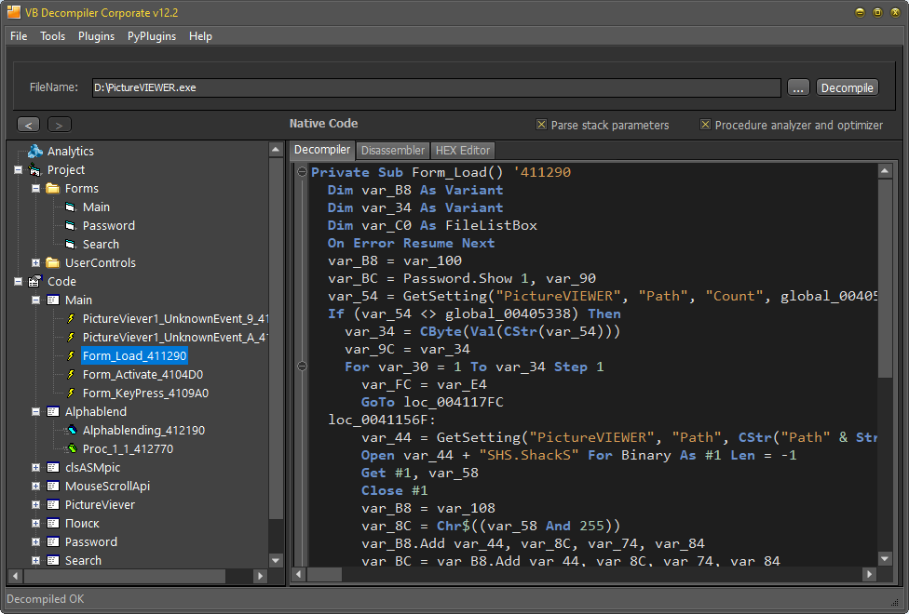909x614 pixels.
Task: Open the PyPlugins menu
Action: 151,36
